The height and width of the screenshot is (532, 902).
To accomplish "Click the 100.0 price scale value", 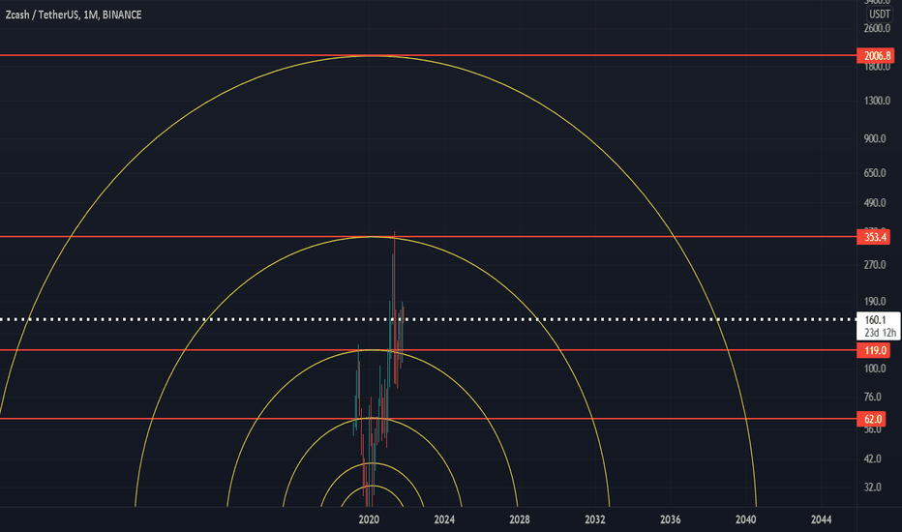I will [875, 369].
